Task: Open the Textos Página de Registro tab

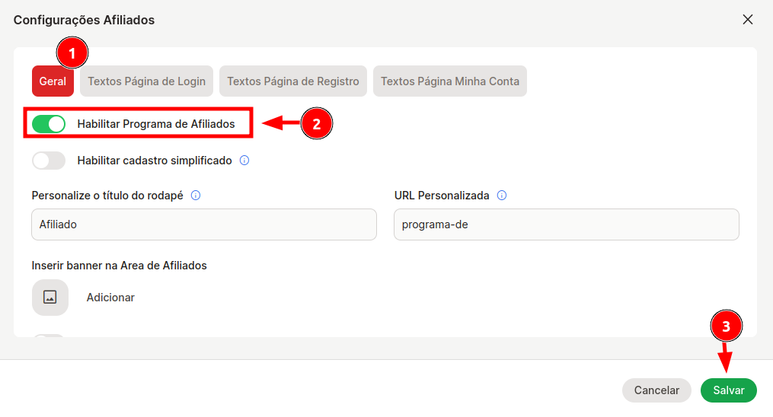Action: tap(293, 81)
